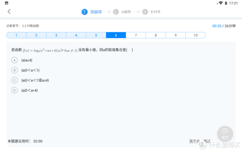This screenshot has height=151, width=242.
Task: Select step 1 circle 找弱项
Action: pos(84,12)
